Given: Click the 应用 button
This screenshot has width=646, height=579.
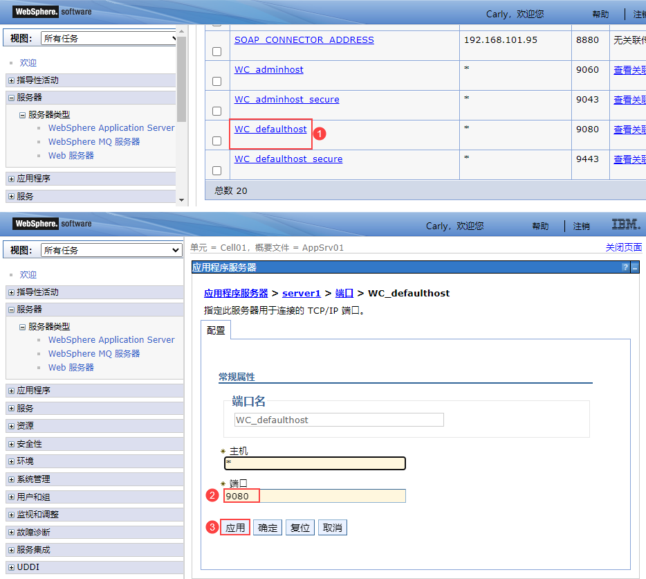Looking at the screenshot, I should pos(235,528).
